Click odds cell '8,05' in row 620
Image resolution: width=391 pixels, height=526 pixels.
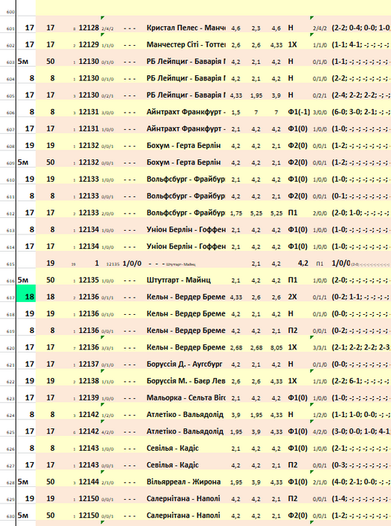pyautogui.click(x=277, y=347)
